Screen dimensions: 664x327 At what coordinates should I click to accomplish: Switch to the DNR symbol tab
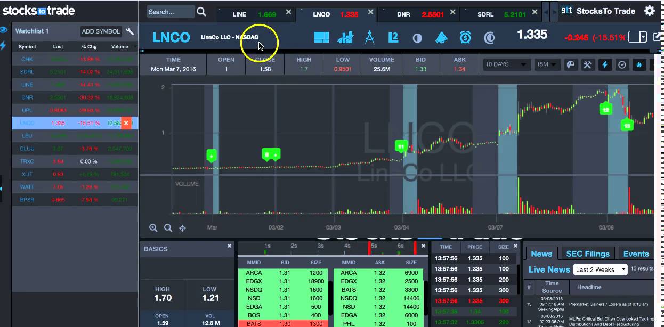click(420, 14)
